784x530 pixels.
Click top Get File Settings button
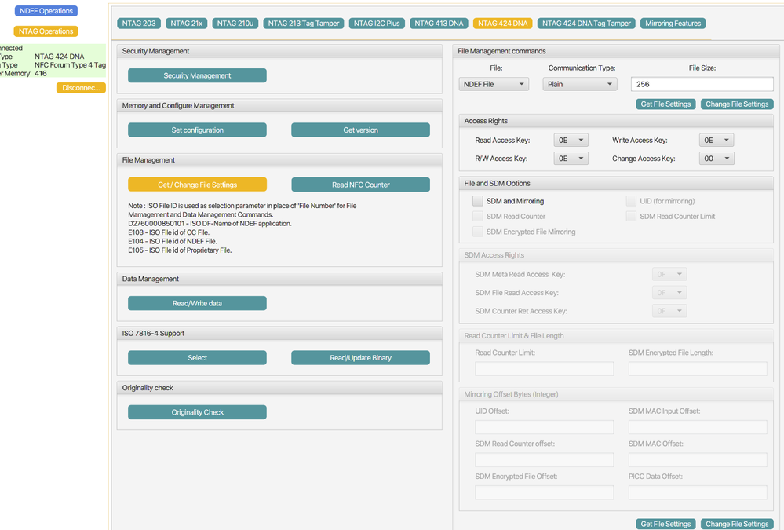[x=665, y=104]
